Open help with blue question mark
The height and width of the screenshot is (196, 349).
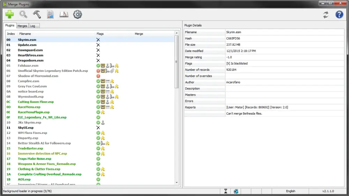click(339, 15)
